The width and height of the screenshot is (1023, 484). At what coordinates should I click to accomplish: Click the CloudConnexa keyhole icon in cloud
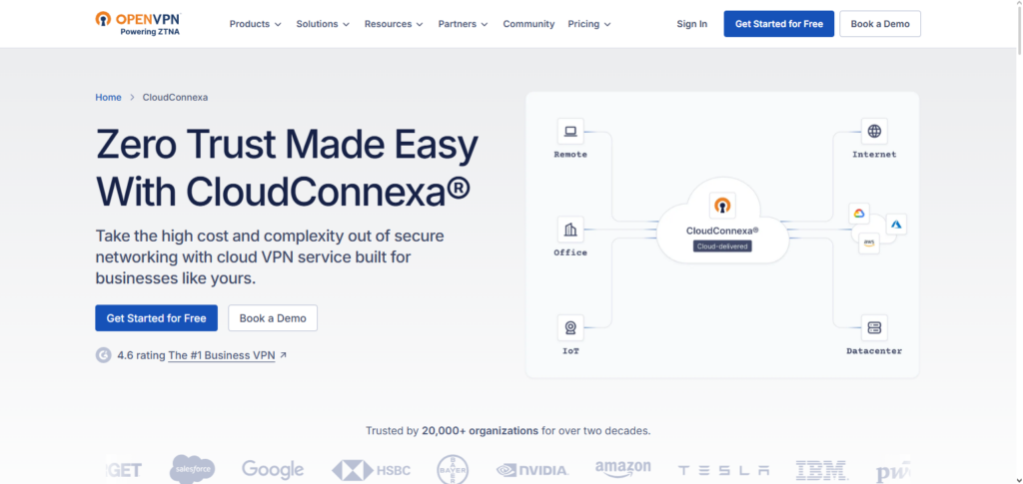(x=721, y=206)
